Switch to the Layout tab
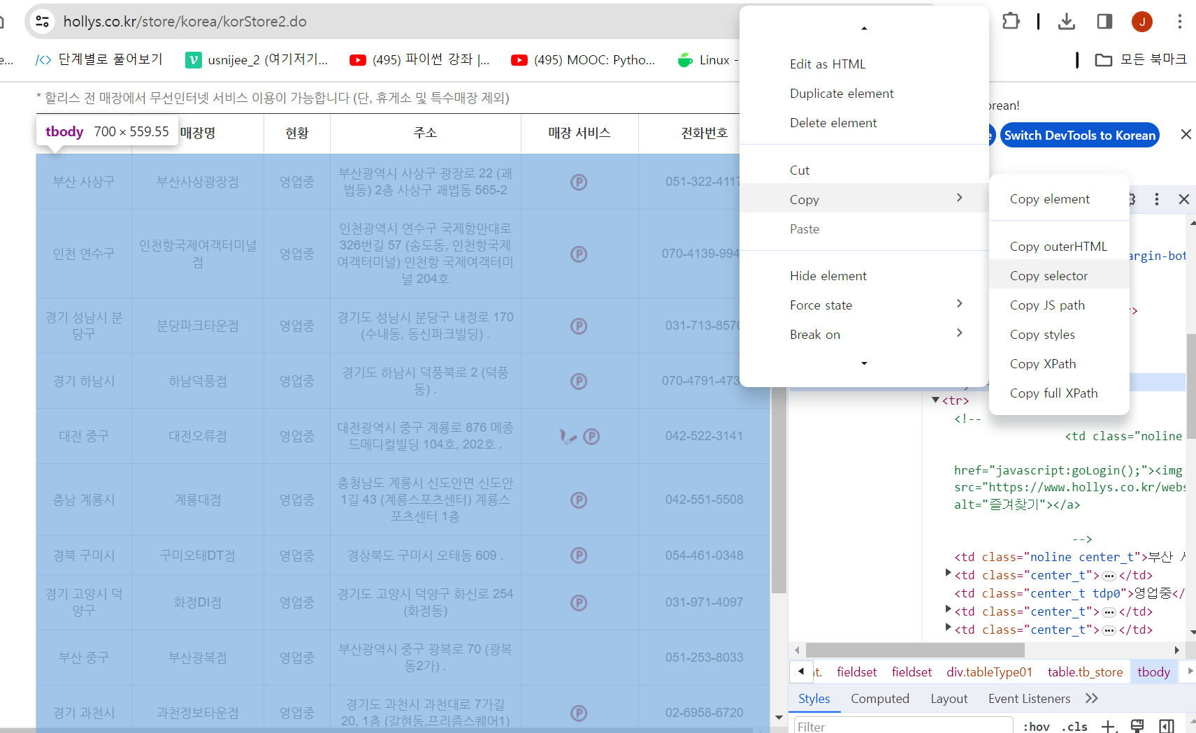Viewport: 1196px width, 733px height. point(949,699)
